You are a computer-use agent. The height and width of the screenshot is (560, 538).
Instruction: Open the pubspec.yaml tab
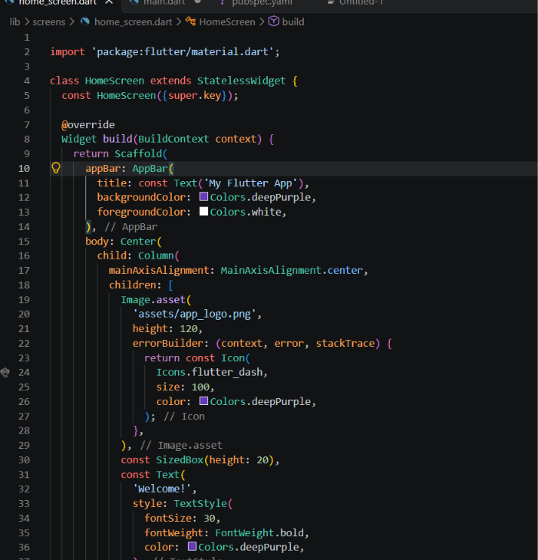click(x=262, y=2)
